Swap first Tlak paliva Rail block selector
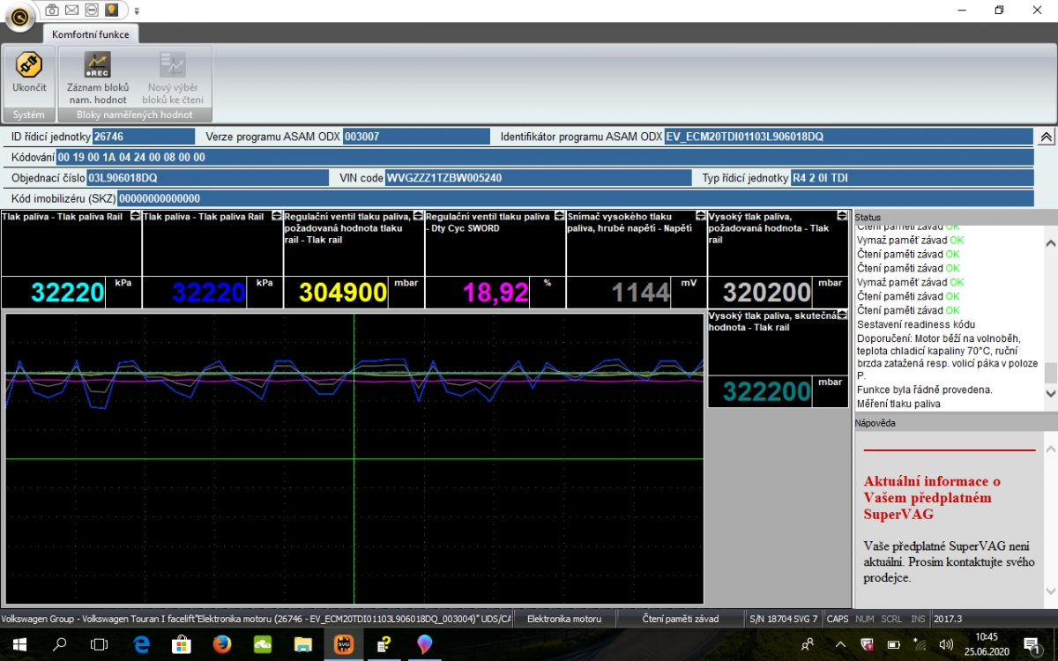The image size is (1058, 661). (135, 216)
